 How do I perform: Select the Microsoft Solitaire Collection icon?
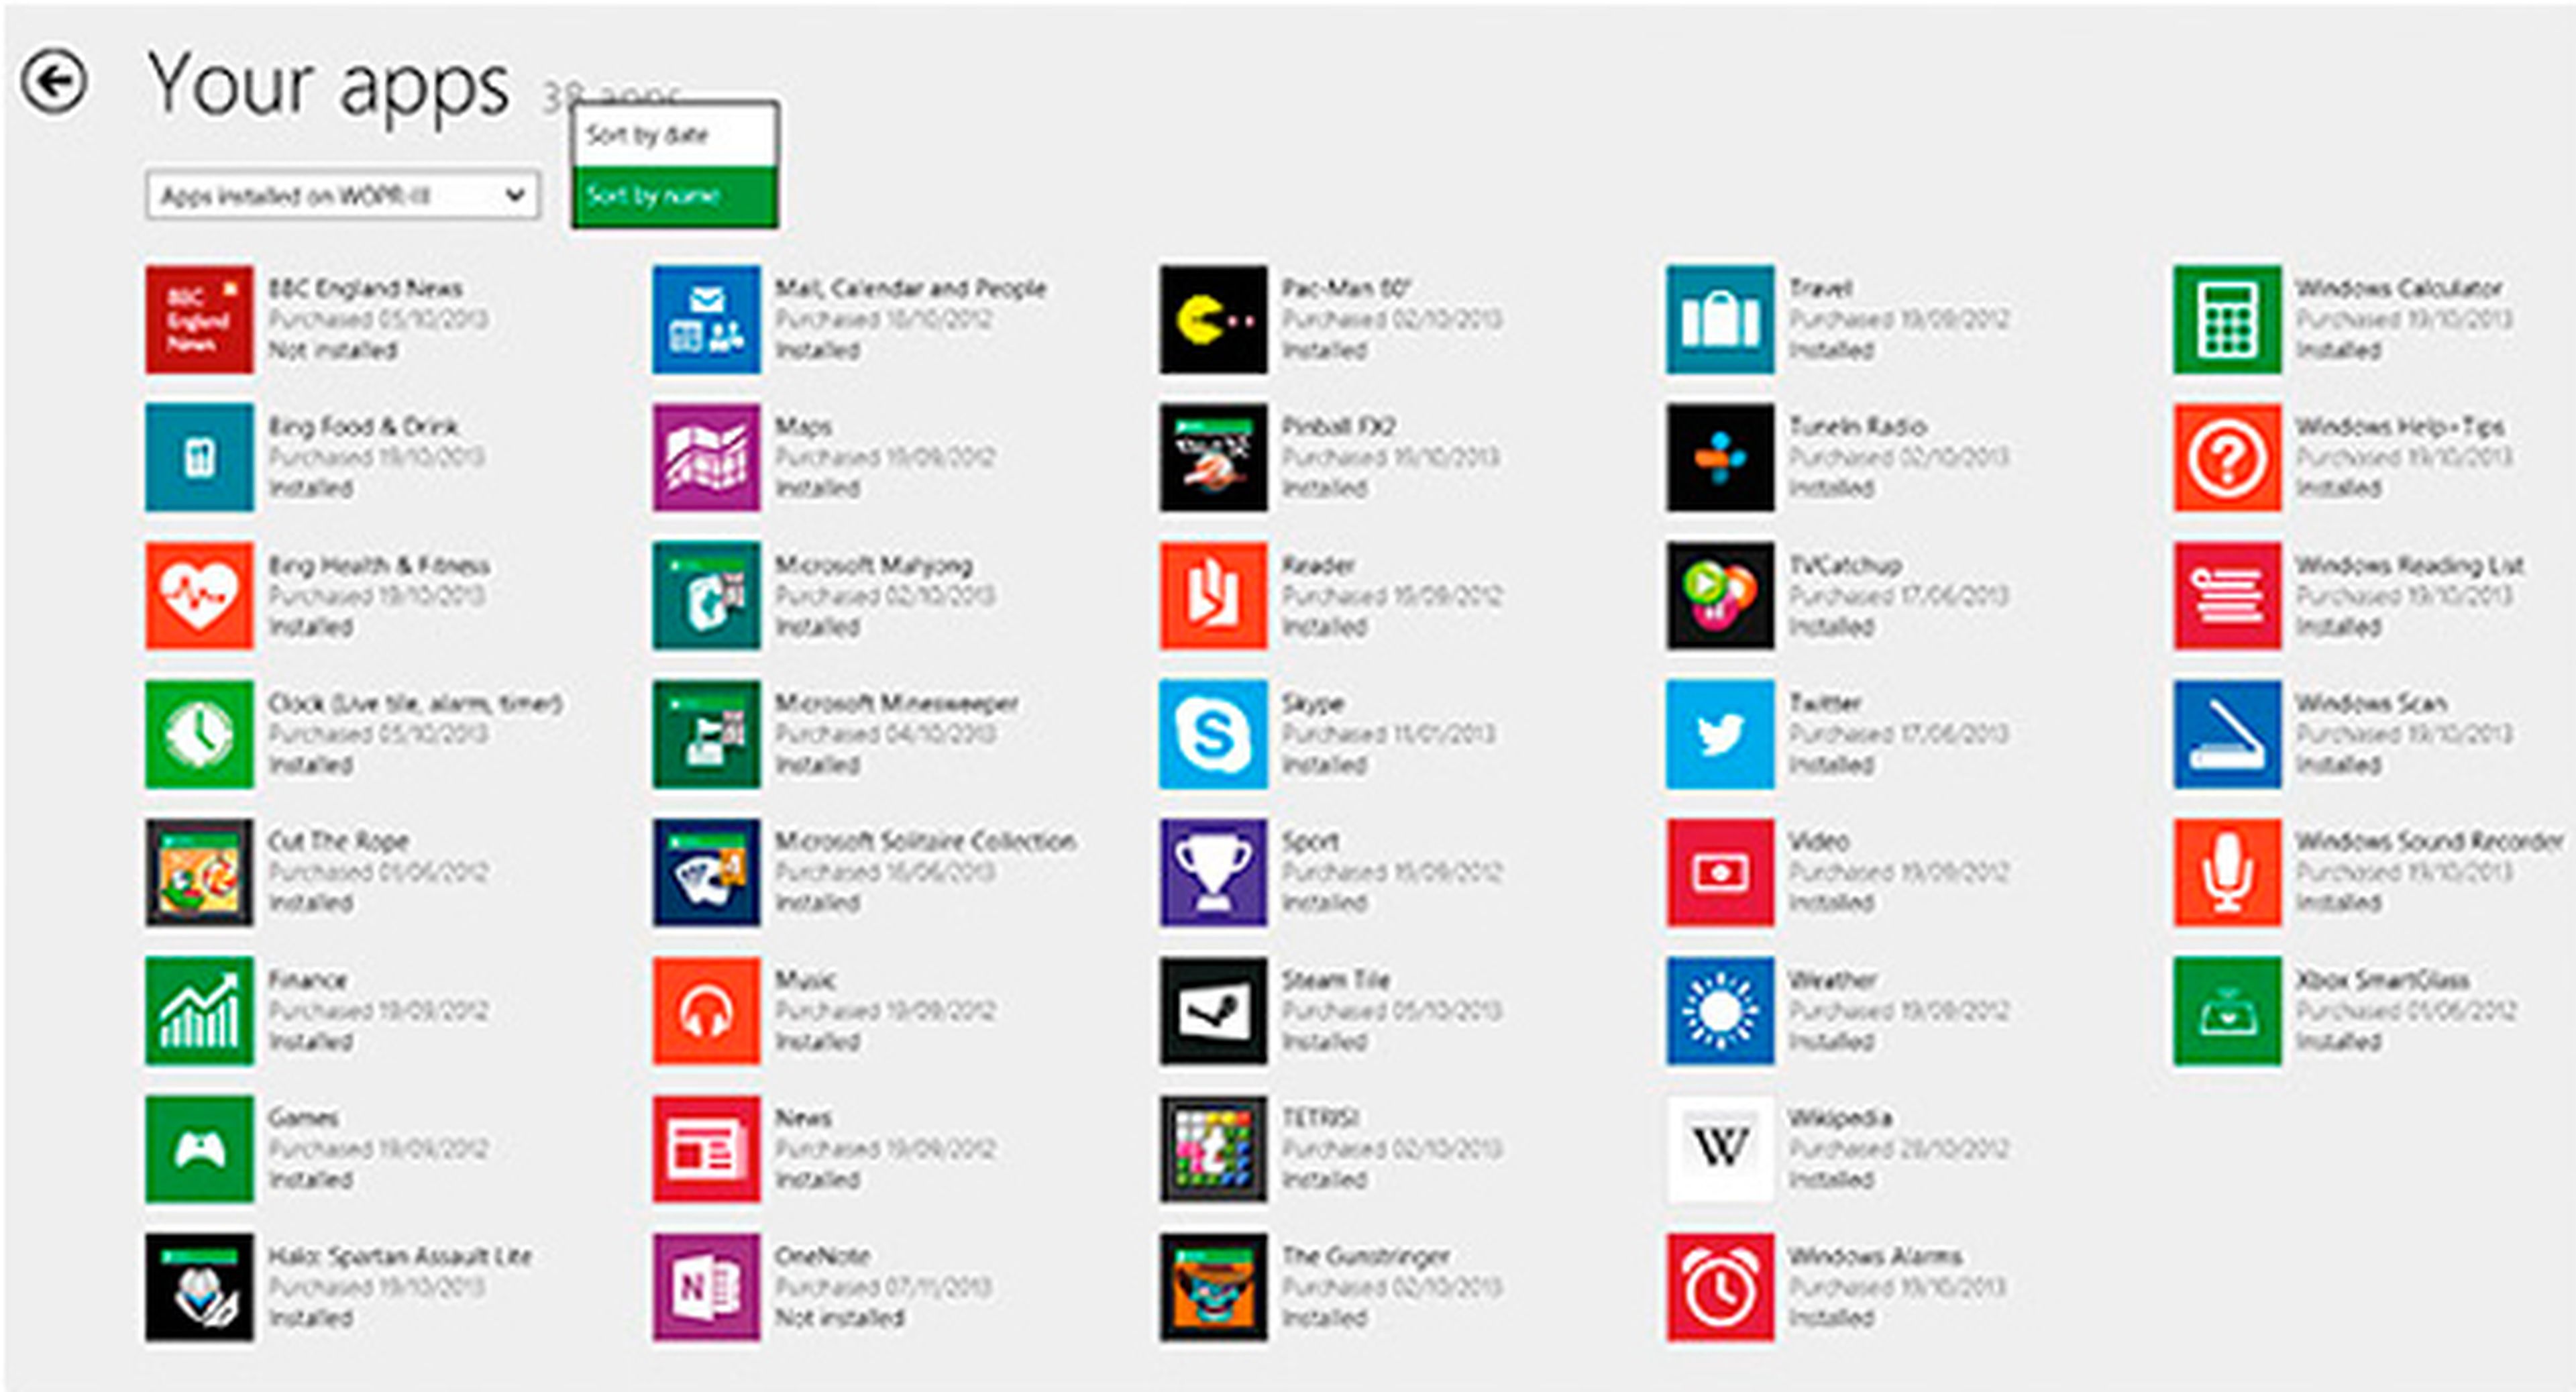[706, 872]
